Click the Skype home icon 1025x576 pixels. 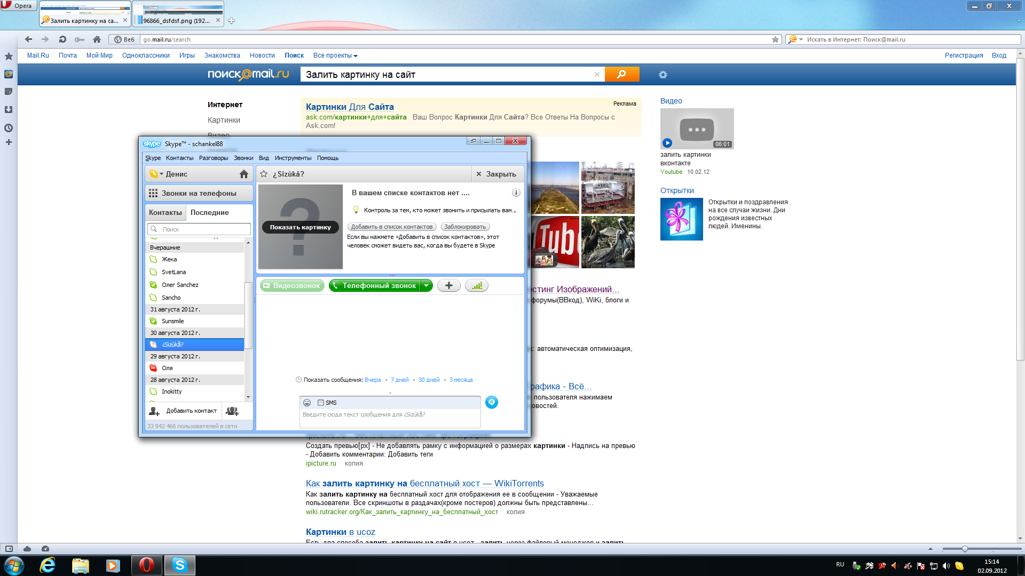click(x=244, y=174)
